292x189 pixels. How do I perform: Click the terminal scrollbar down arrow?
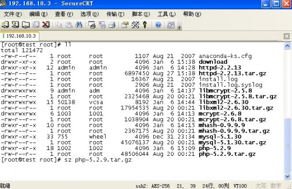click(x=287, y=176)
